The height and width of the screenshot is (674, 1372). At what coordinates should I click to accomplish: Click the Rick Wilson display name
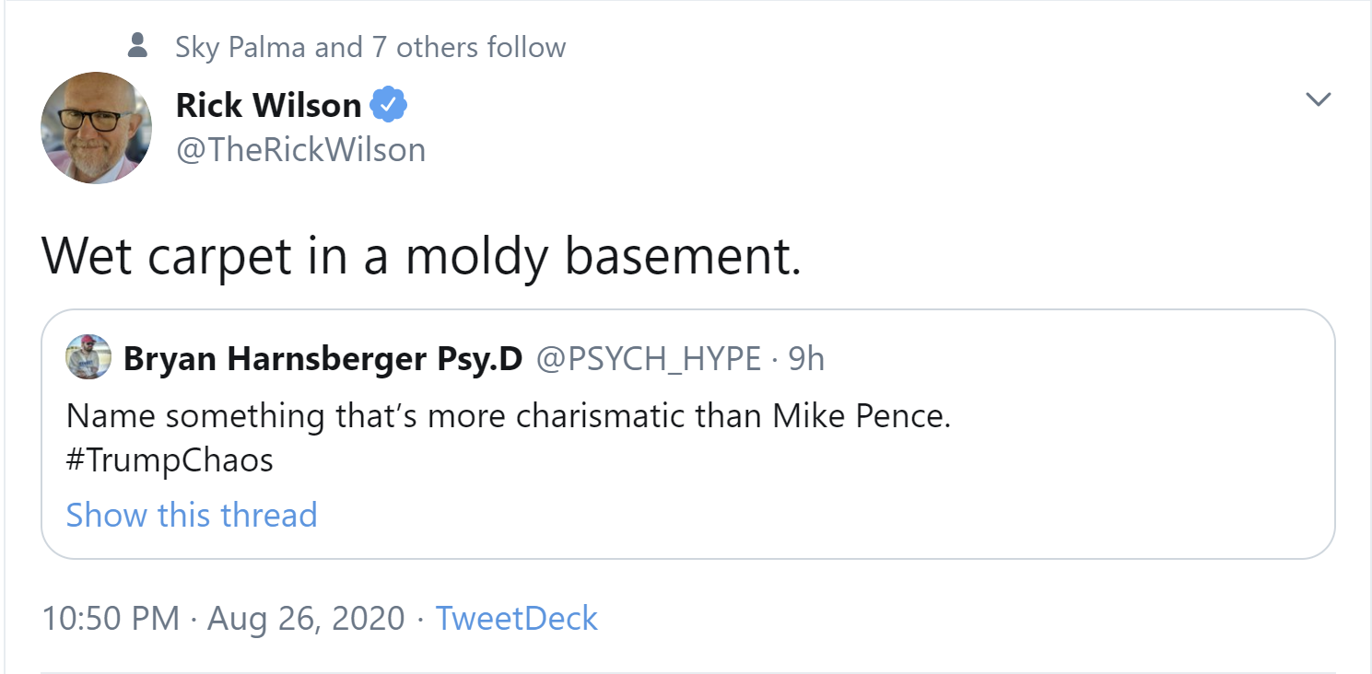click(x=268, y=106)
